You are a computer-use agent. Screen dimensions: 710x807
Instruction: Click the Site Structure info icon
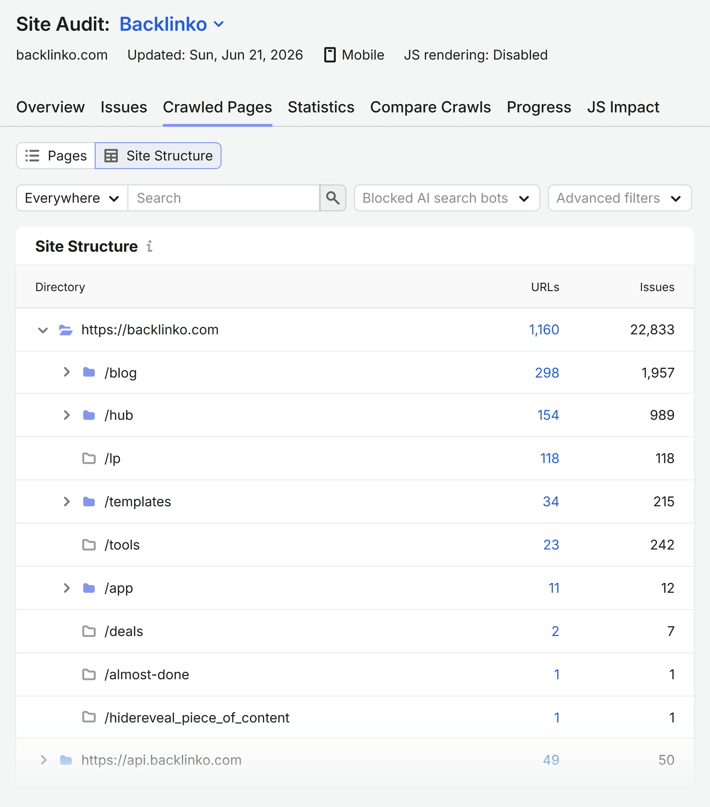[x=150, y=246]
